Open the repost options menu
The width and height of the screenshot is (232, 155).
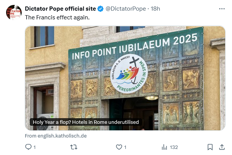(x=74, y=147)
